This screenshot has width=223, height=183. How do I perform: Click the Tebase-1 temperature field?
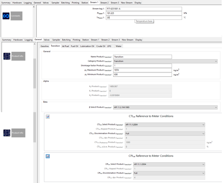click(144, 18)
